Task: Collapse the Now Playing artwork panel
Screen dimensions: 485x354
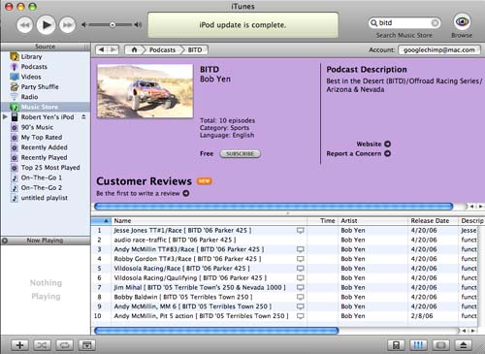Action: 5,241
